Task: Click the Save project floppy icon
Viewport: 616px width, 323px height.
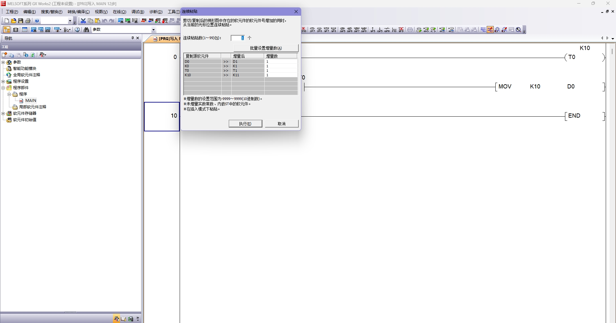Action: click(x=21, y=21)
